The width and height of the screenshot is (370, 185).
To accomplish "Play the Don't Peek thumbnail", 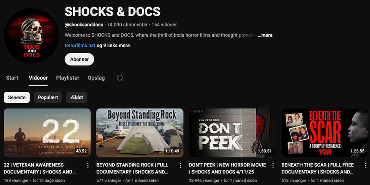I will [x=232, y=133].
